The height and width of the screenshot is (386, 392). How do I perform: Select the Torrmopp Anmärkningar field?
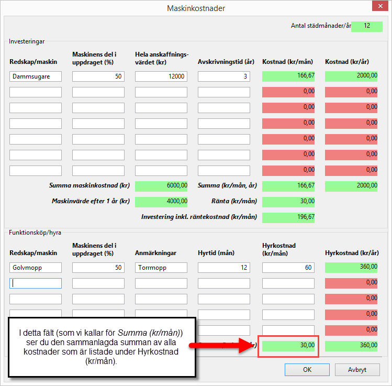click(x=161, y=268)
